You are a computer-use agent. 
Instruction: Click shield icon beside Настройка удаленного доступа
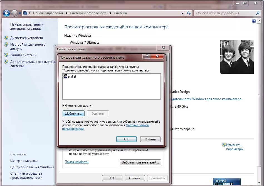point(6,44)
